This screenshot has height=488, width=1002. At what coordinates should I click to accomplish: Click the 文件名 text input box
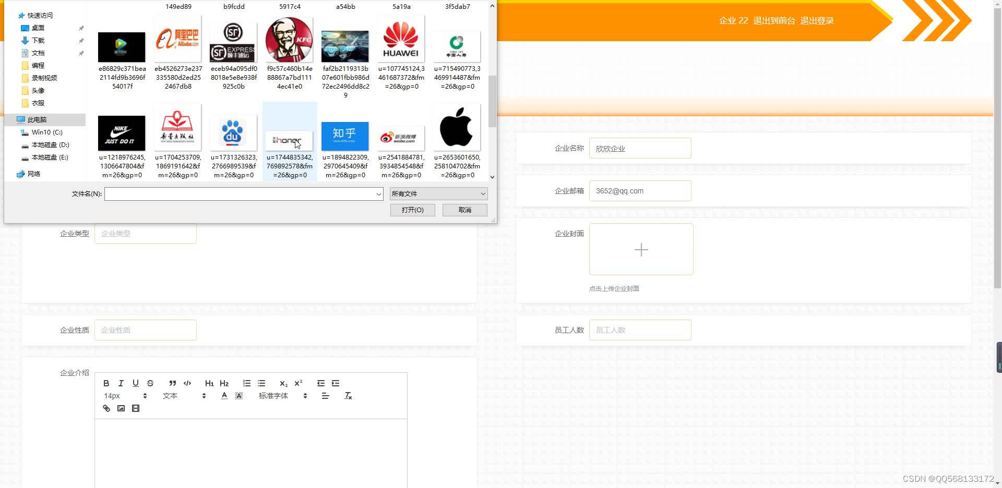click(240, 194)
